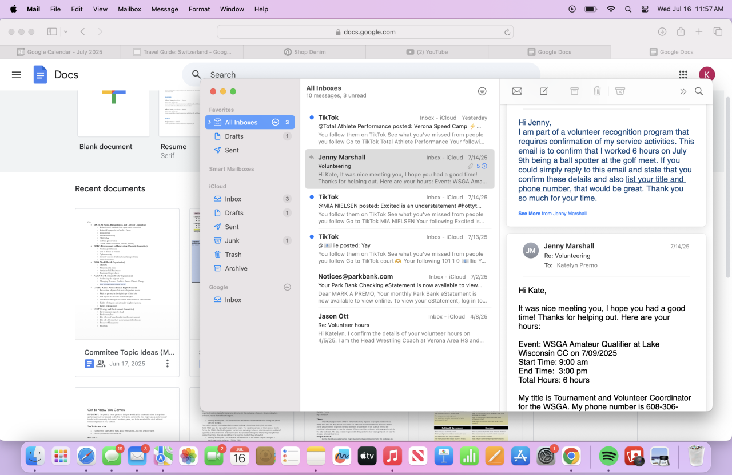Switch to Travel Guide: Switzerland tab

pyautogui.click(x=183, y=52)
